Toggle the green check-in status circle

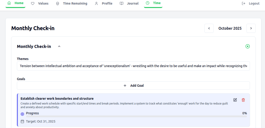click(x=247, y=47)
